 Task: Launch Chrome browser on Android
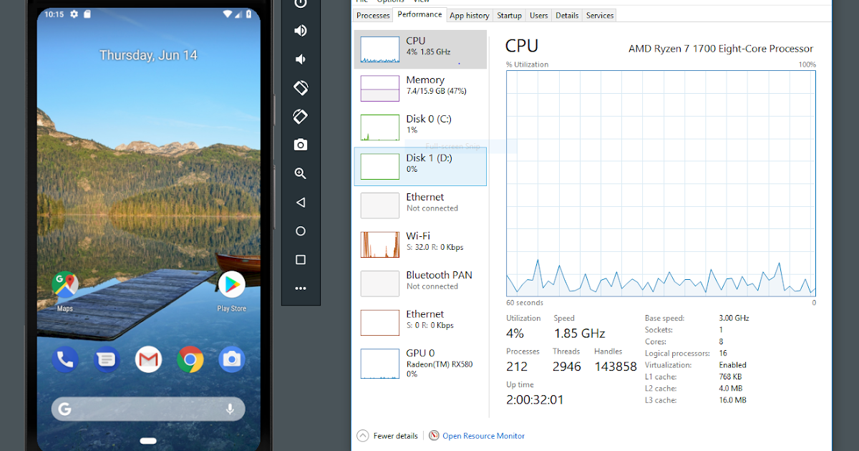tap(190, 359)
